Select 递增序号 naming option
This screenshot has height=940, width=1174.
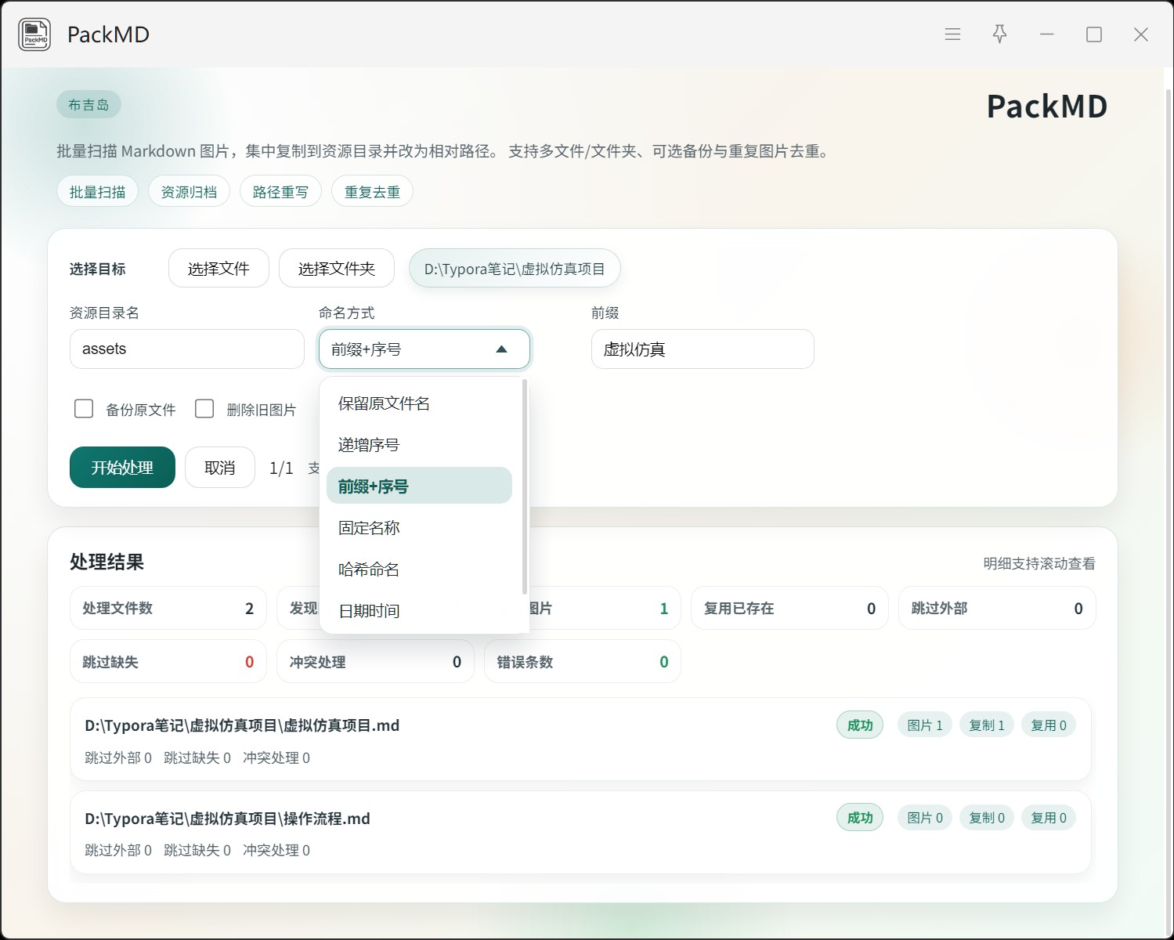click(369, 445)
